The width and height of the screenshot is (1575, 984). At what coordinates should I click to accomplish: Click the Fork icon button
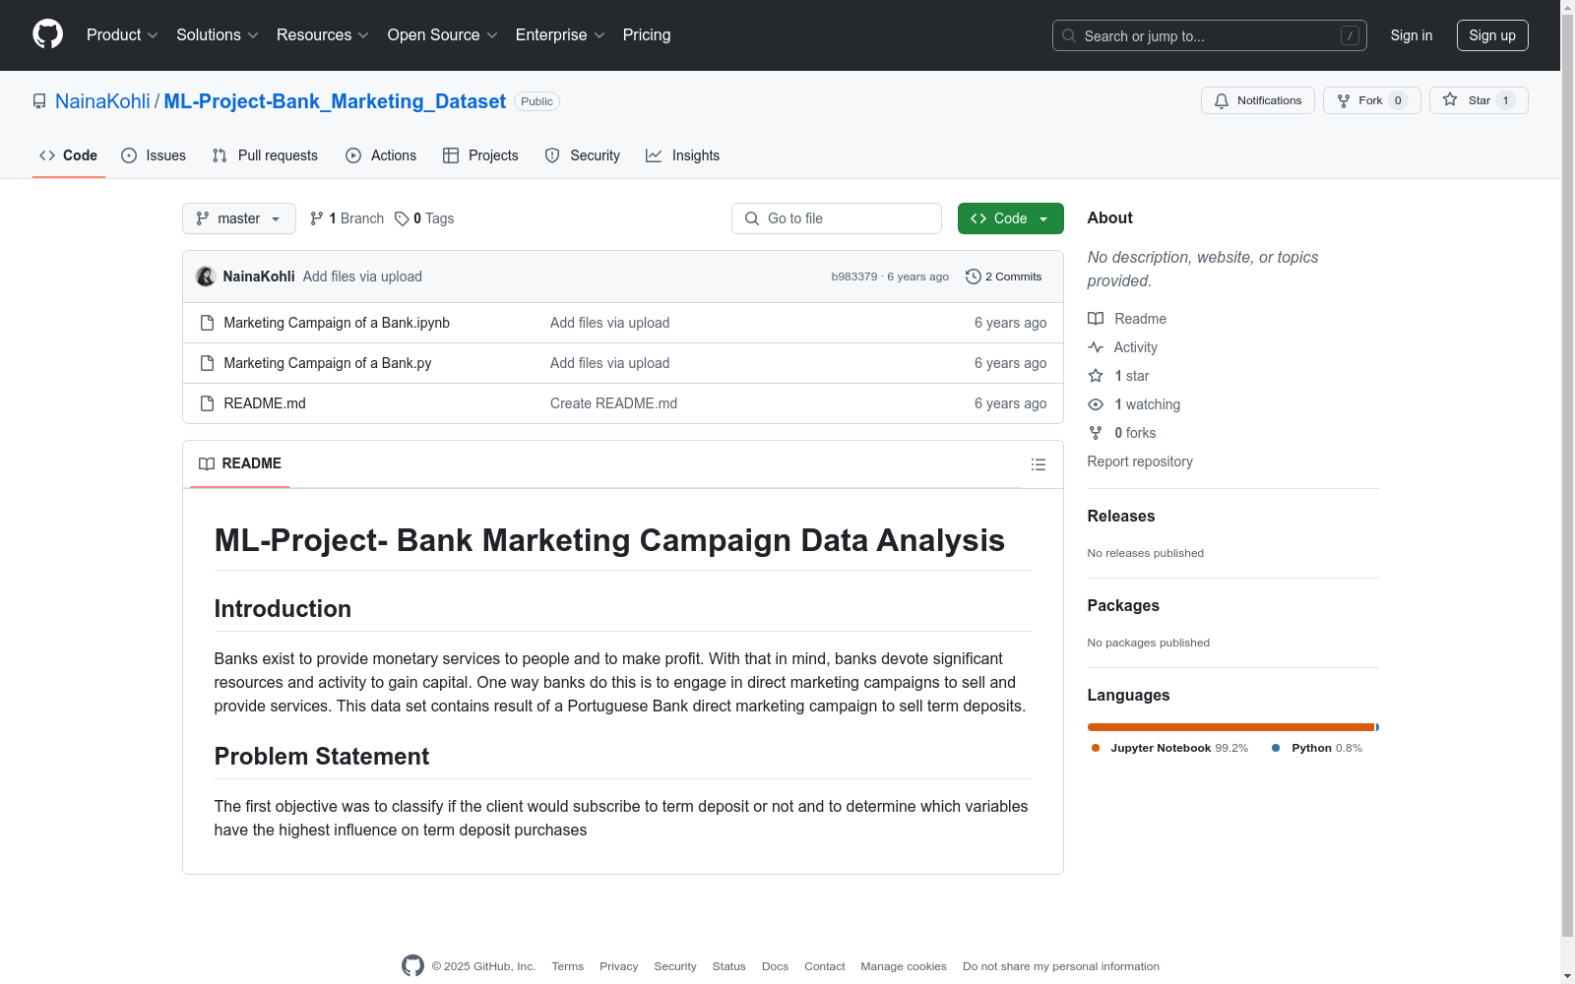(1344, 100)
